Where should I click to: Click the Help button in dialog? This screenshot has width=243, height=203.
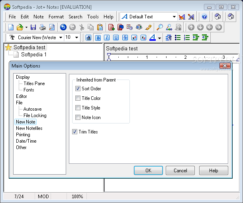214,171
